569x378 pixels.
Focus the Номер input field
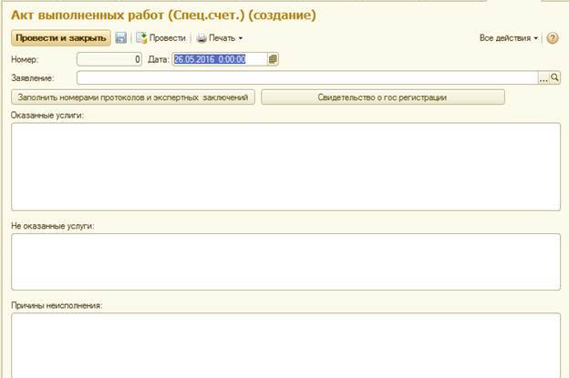[x=109, y=59]
